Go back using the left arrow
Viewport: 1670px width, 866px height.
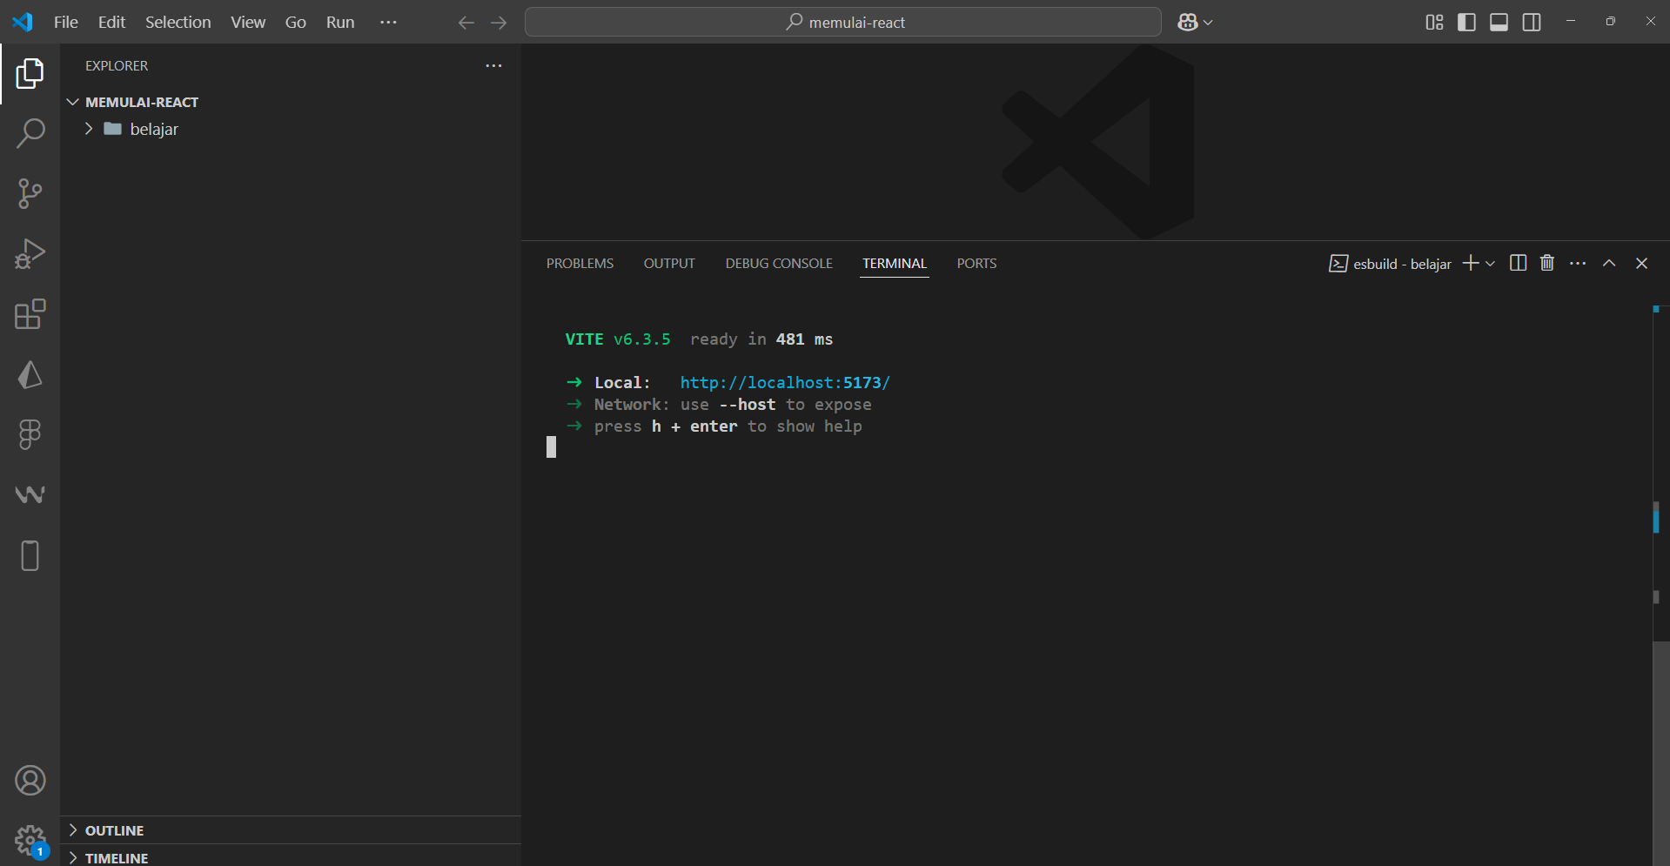coord(466,23)
